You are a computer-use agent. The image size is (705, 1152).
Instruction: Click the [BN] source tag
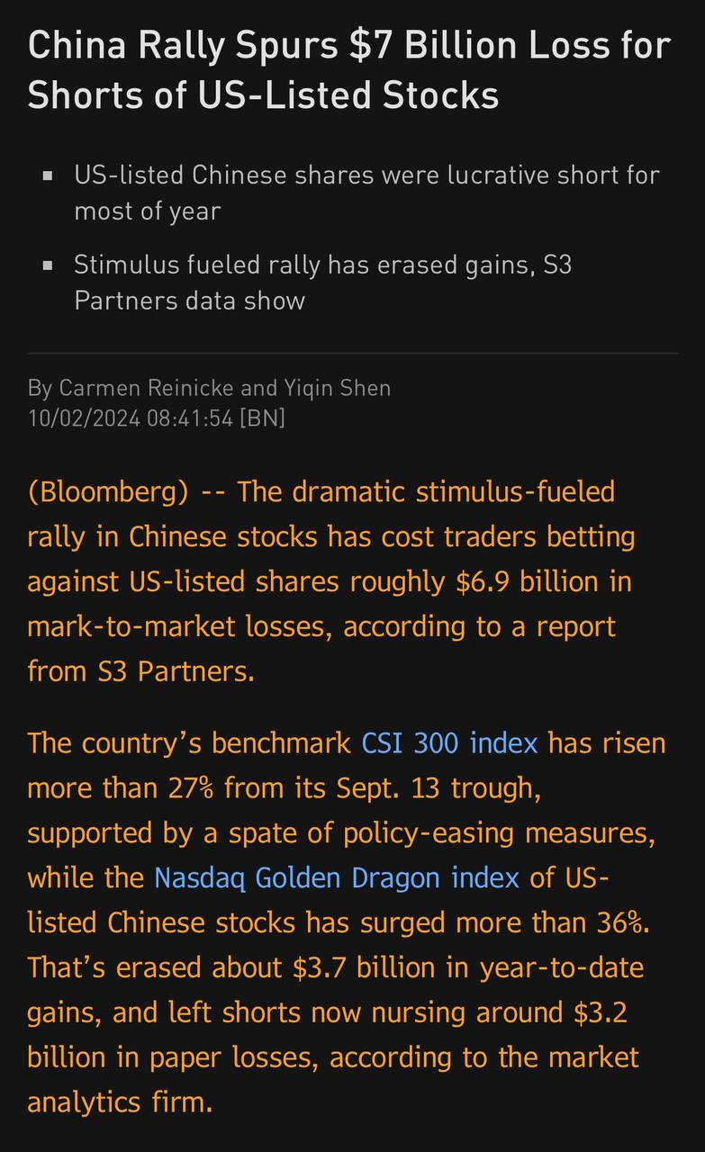tap(262, 418)
